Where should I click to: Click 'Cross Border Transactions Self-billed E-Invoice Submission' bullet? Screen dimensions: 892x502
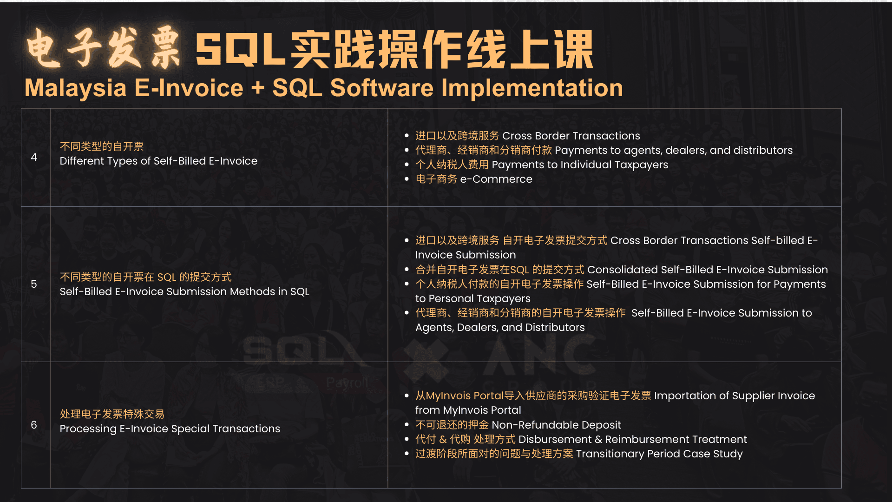click(x=616, y=247)
